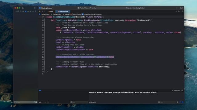Screen dimensions: 197x110
Task: Open init(position:show:) symbol in jump bar
Action: point(92,14)
